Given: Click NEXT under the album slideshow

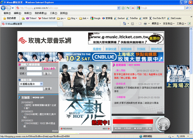Looking at the screenshot, I should [x=106, y=128].
